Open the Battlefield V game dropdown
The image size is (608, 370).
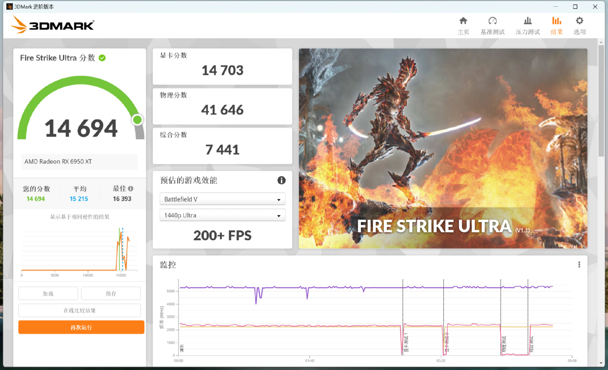pyautogui.click(x=222, y=199)
